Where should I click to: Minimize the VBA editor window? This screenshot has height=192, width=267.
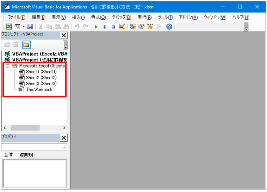223,7
